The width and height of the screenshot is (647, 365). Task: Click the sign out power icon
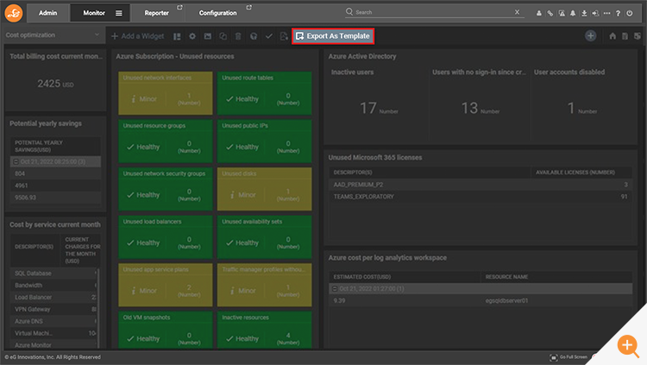coord(630,13)
